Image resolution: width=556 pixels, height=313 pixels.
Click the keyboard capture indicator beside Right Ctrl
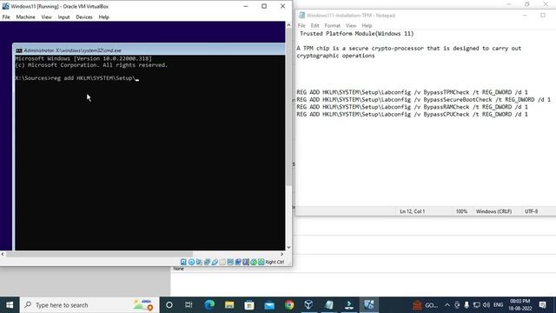coord(261,262)
